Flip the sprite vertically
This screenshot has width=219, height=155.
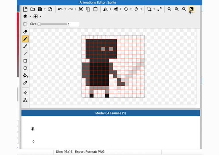[x=116, y=9]
